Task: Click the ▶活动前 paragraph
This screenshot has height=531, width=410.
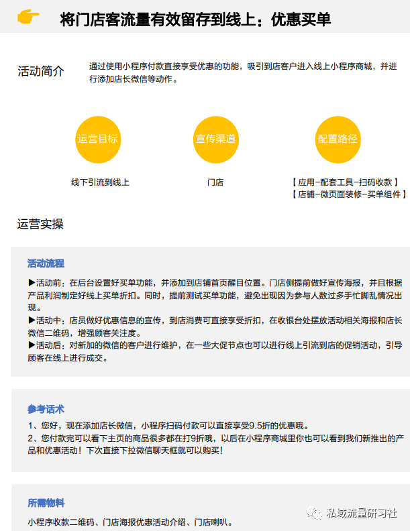Action: (215, 295)
